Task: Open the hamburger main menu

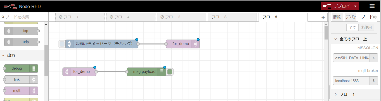Action: (x=372, y=6)
